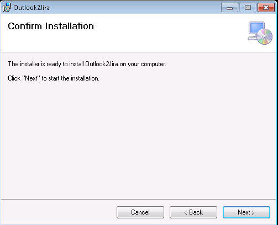The width and height of the screenshot is (278, 225).
Task: Click the 'Click Next to start' instruction line
Action: 54,78
